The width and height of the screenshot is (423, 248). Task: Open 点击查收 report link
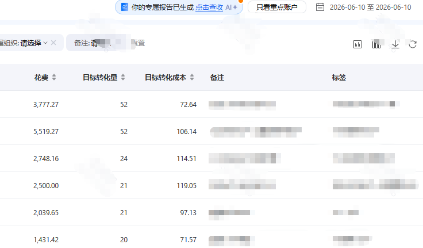click(x=209, y=7)
